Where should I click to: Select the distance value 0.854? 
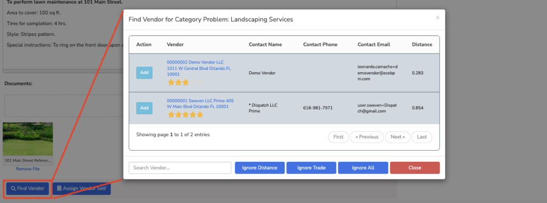418,108
